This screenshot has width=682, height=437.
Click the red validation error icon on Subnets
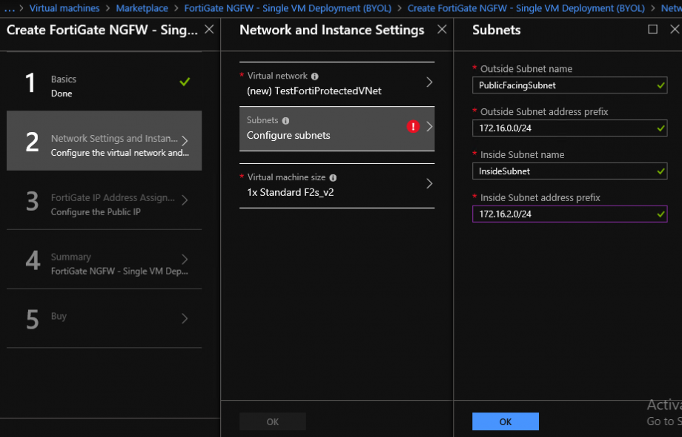click(414, 127)
